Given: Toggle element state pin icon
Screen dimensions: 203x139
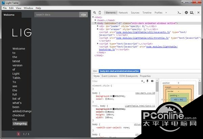Looking at the screenshot, I should point(147,81).
